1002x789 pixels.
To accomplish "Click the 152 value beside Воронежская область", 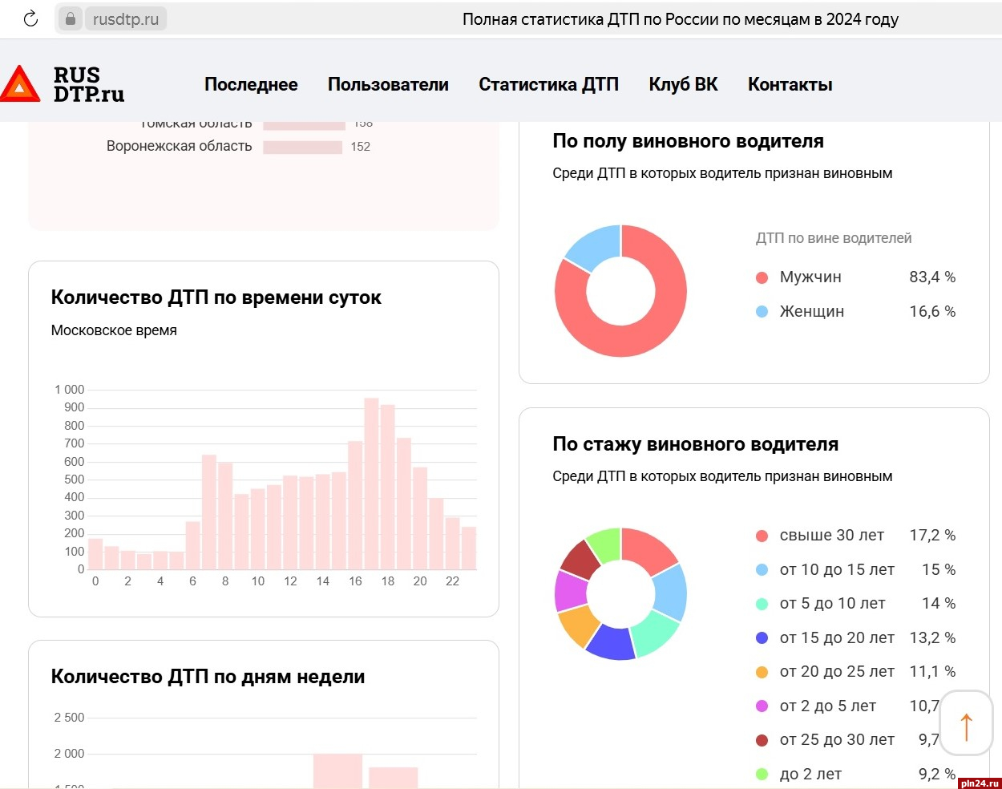I will pyautogui.click(x=361, y=147).
